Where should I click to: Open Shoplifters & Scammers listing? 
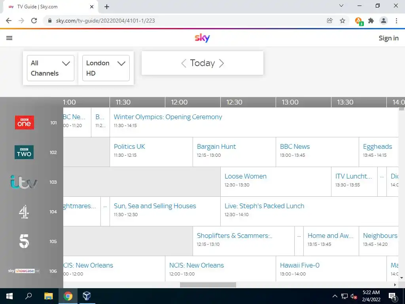244,241
